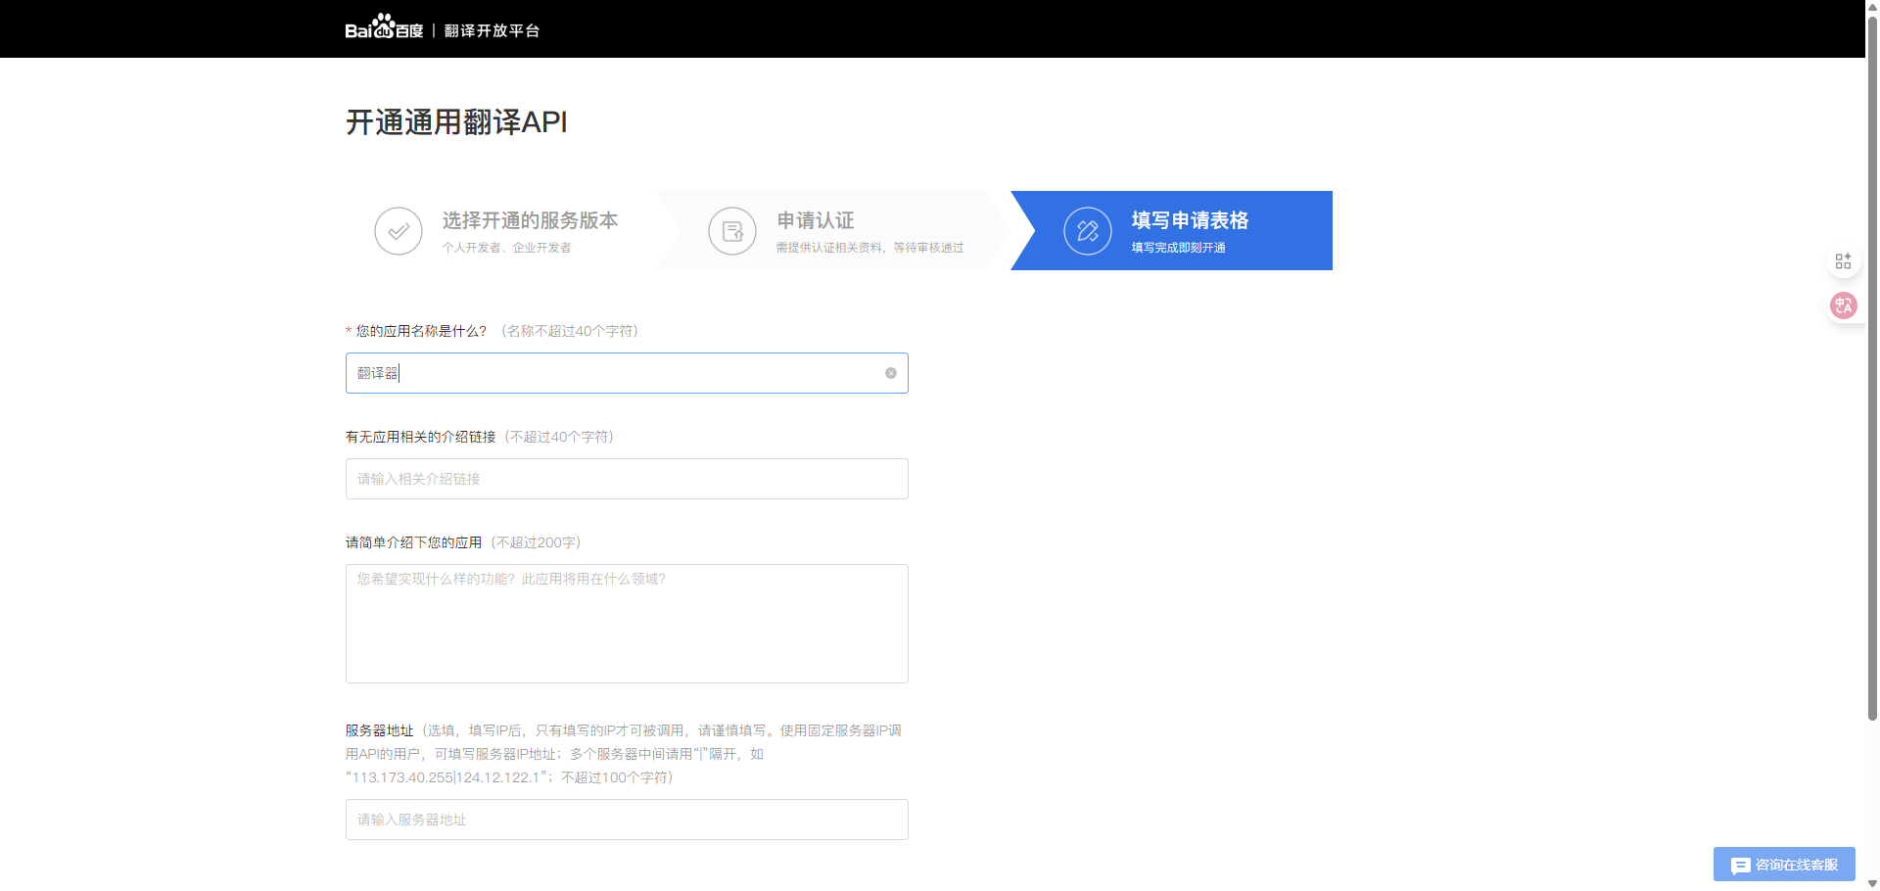The width and height of the screenshot is (1880, 891).
Task: Click the checkmark icon for step one
Action: [x=399, y=231]
